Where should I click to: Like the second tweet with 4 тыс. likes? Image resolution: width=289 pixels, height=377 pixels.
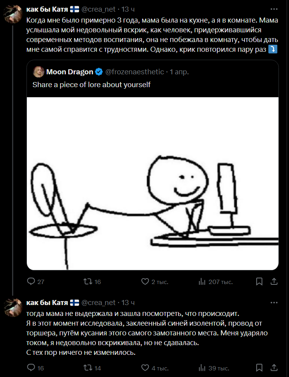coord(145,368)
